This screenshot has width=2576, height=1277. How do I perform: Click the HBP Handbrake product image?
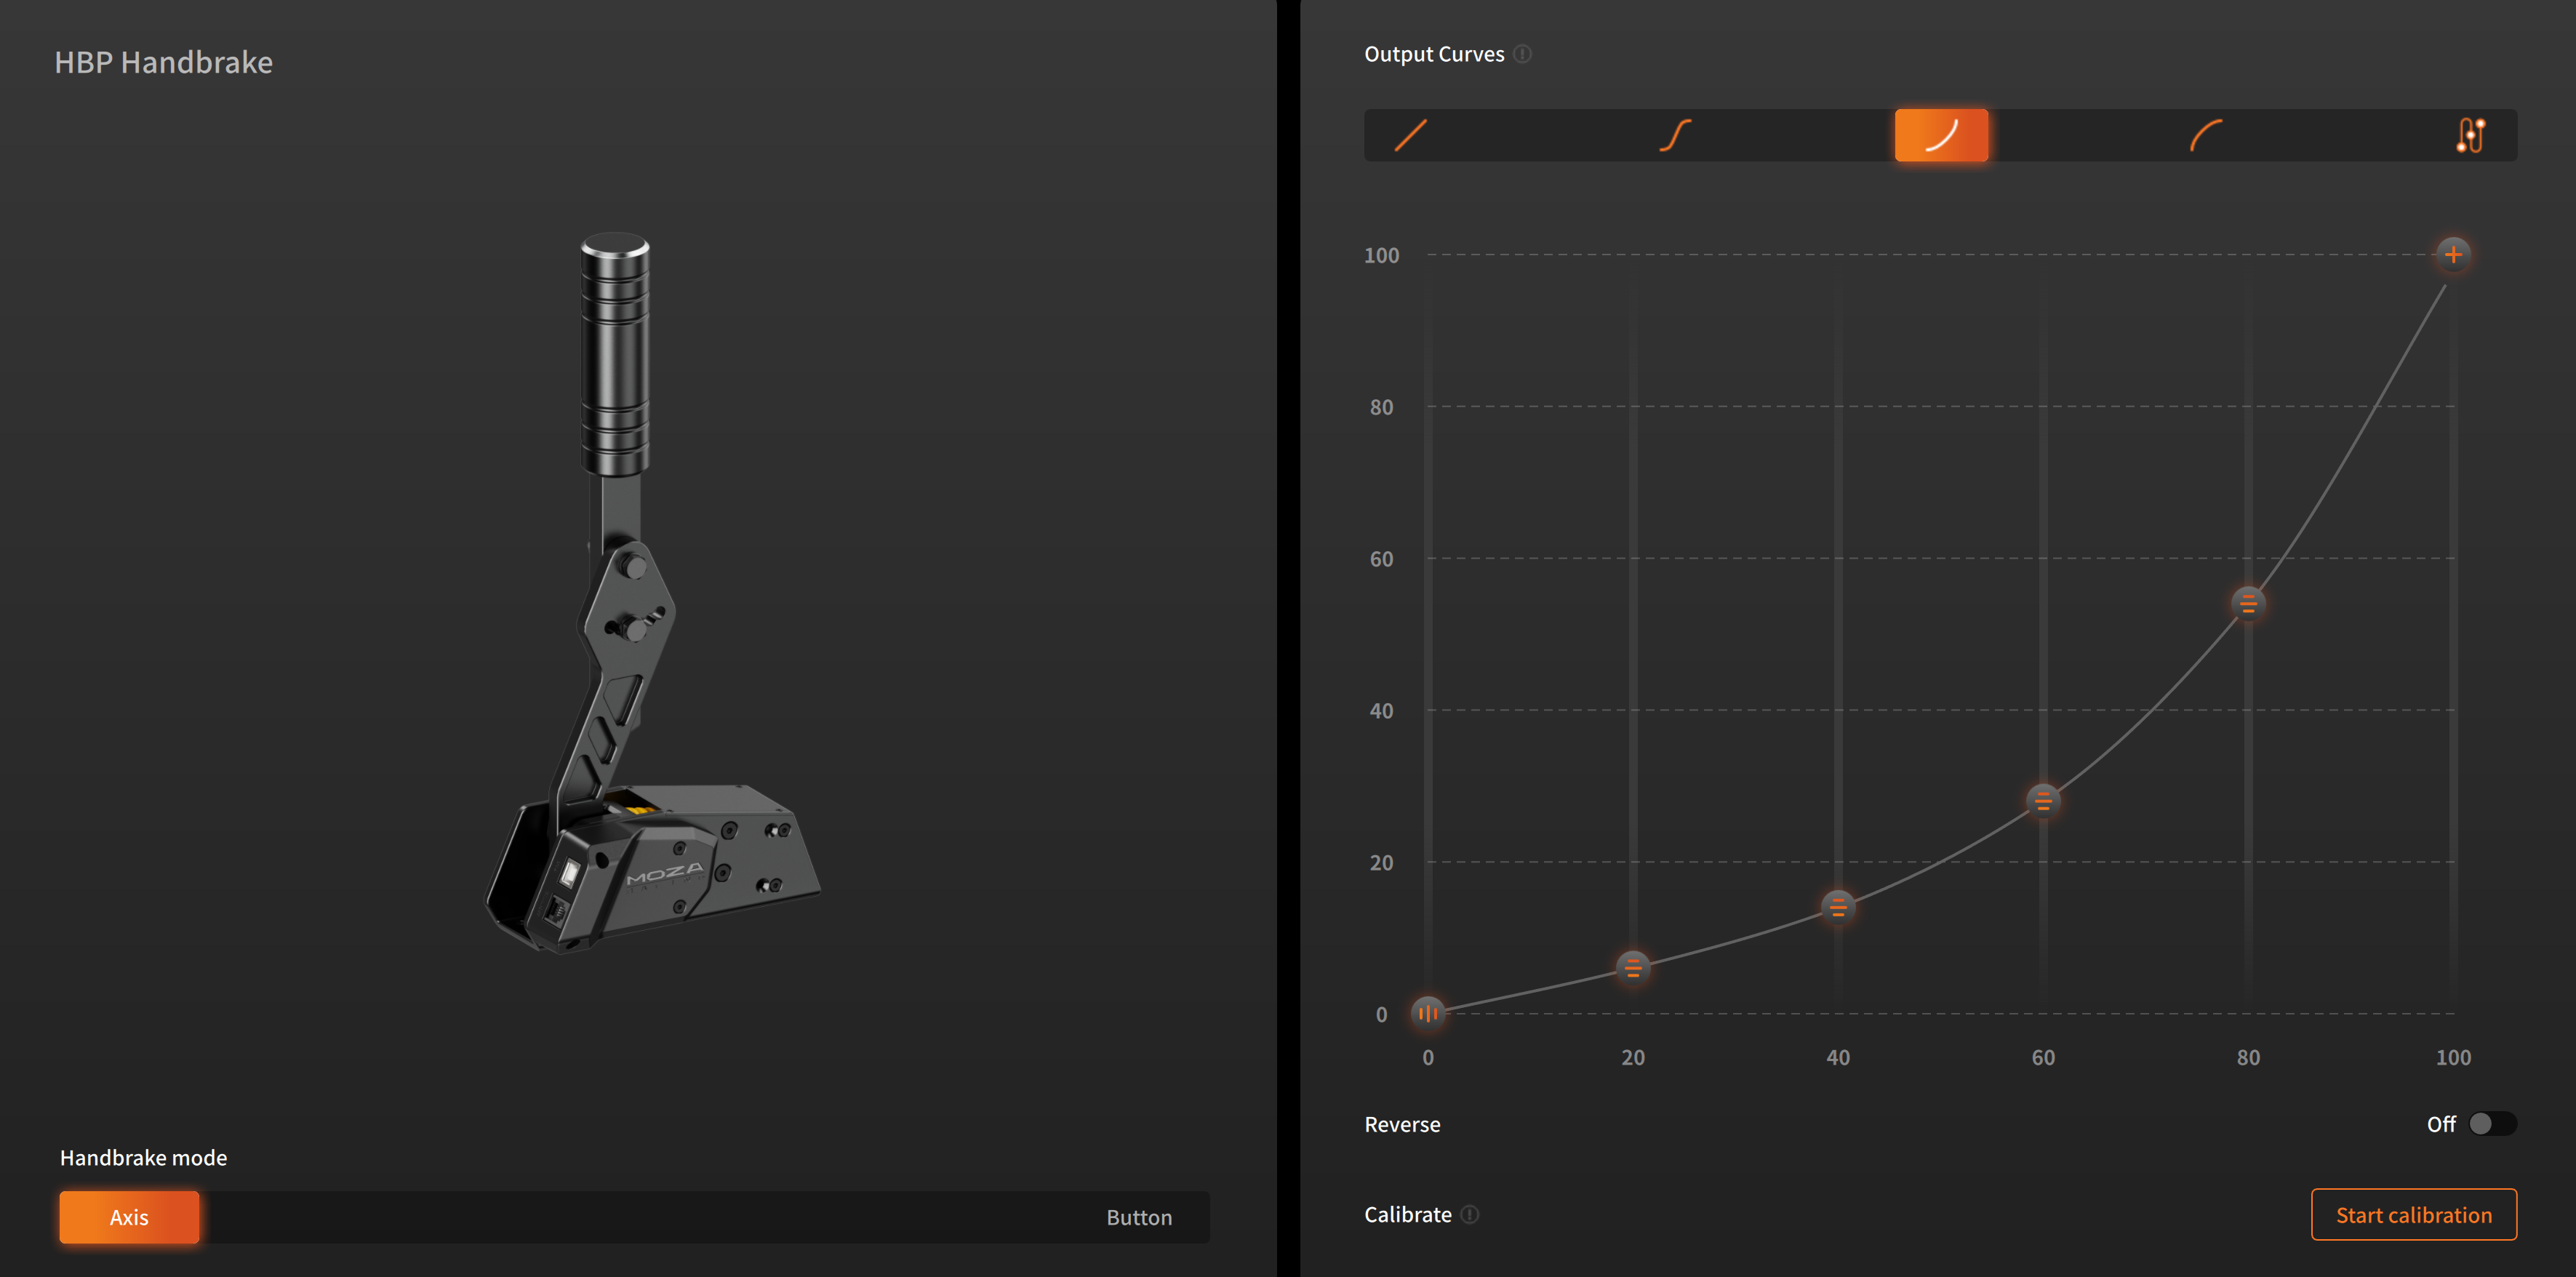(x=650, y=592)
